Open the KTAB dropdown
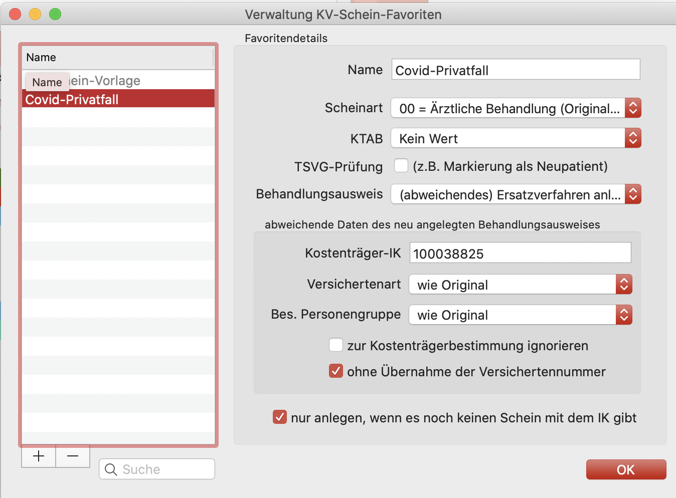Screen dimensions: 676x498 [x=516, y=138]
